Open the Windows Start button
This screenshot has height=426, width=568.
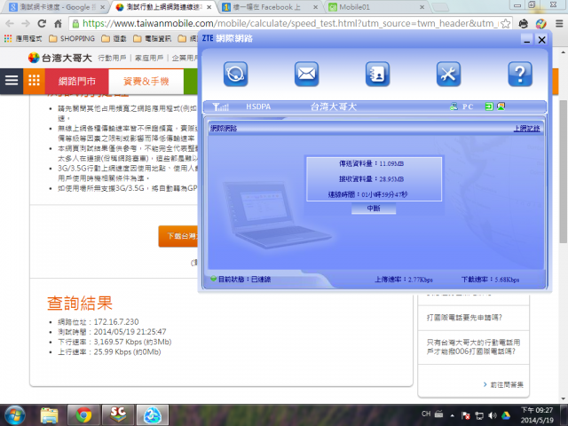pyautogui.click(x=14, y=415)
